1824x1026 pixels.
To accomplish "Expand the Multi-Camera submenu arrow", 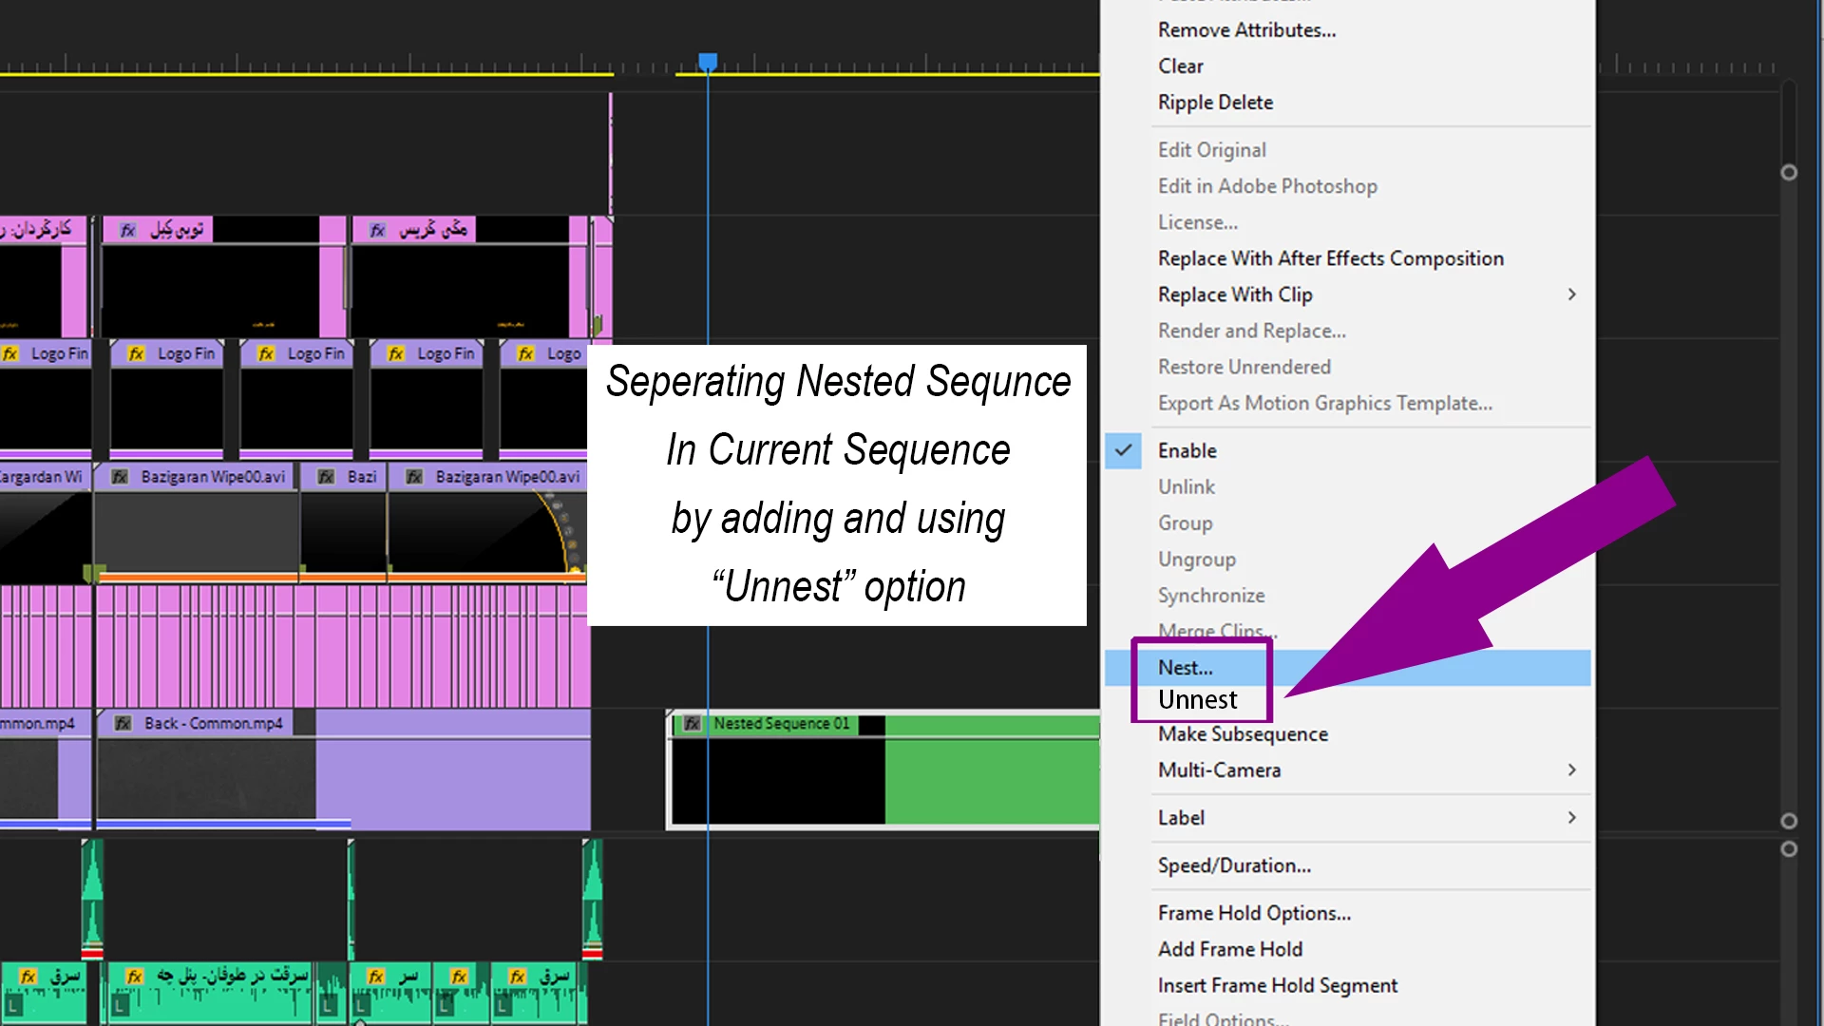I will point(1571,770).
